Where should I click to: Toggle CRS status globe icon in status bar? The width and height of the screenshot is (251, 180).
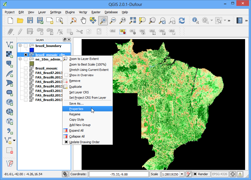233,174
